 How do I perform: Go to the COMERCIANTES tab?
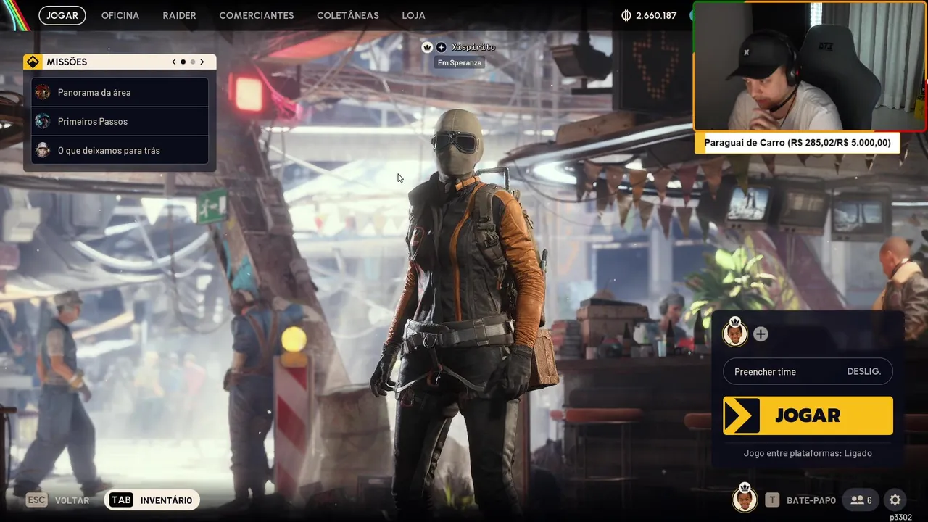click(257, 15)
